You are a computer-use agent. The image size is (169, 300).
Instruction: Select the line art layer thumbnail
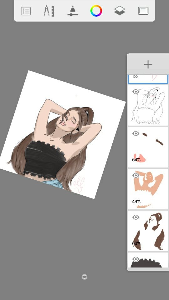click(x=148, y=105)
